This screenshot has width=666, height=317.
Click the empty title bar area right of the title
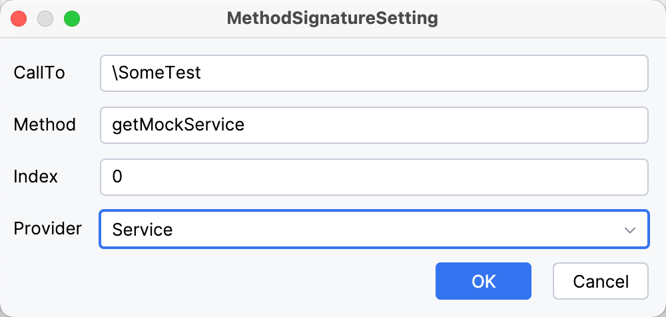click(546, 19)
